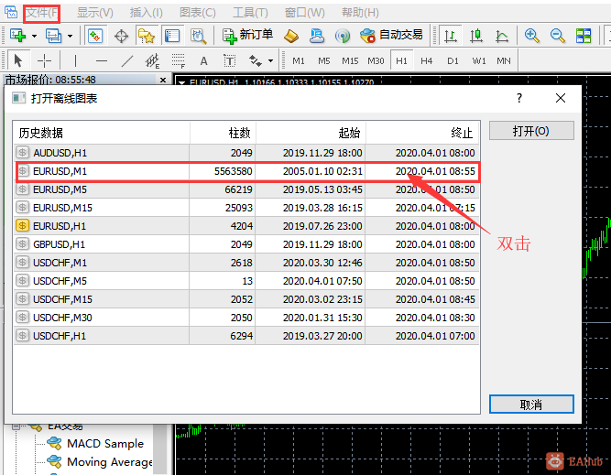The height and width of the screenshot is (475, 611).
Task: Close the 市场报价 panel
Action: tap(163, 80)
